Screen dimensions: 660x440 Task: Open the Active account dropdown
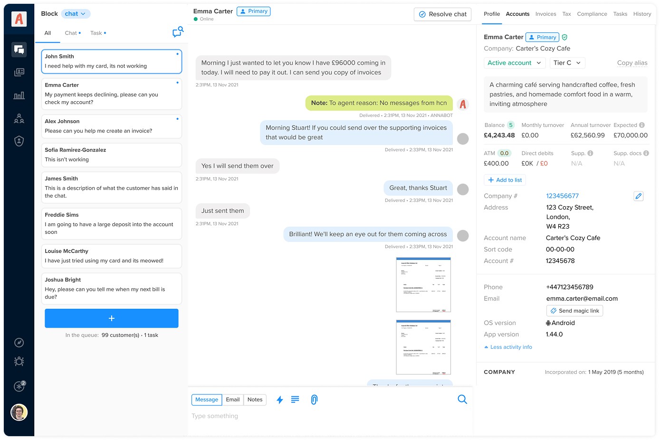(x=514, y=63)
